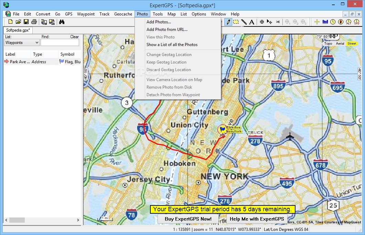Select the arrow Move tool
The image size is (365, 235).
click(x=270, y=22)
